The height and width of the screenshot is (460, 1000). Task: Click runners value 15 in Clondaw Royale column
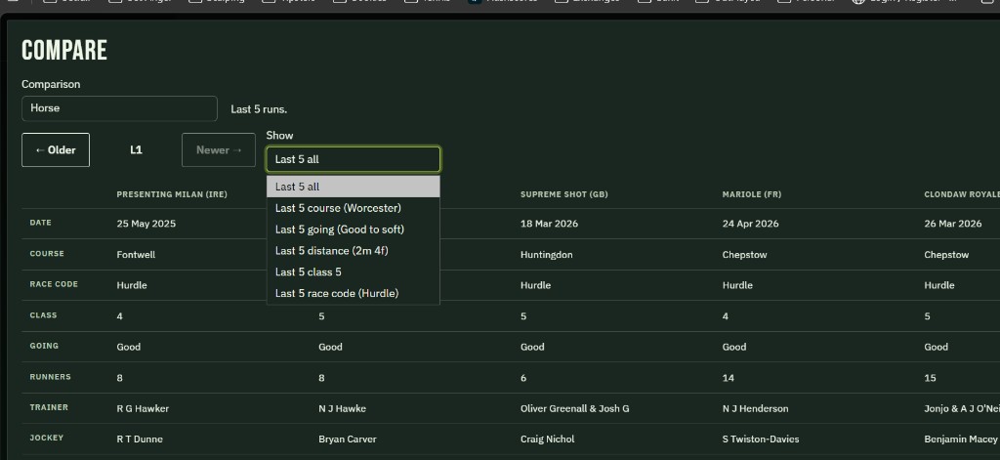tap(930, 378)
